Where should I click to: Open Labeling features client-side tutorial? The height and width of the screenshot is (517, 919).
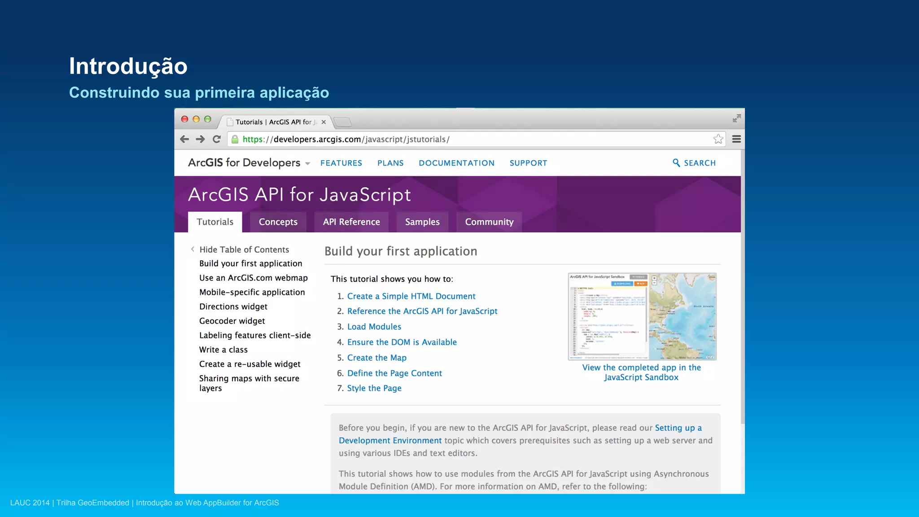coord(255,335)
